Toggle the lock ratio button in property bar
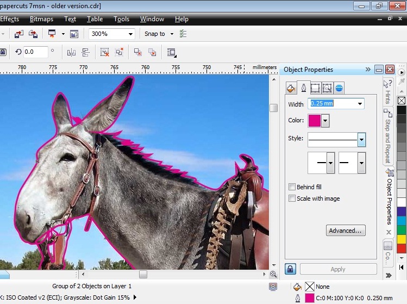The height and width of the screenshot is (304, 407). pos(3,52)
